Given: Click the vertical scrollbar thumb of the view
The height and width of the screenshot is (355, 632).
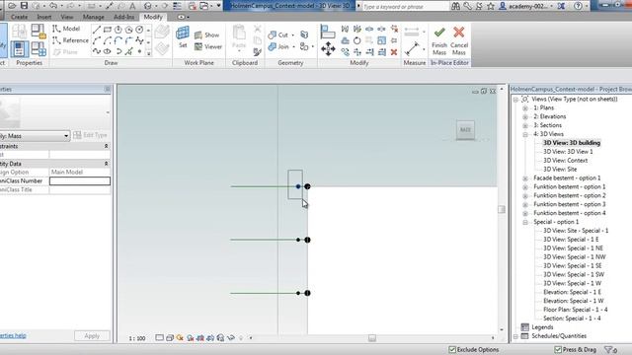Looking at the screenshot, I should click(x=502, y=209).
